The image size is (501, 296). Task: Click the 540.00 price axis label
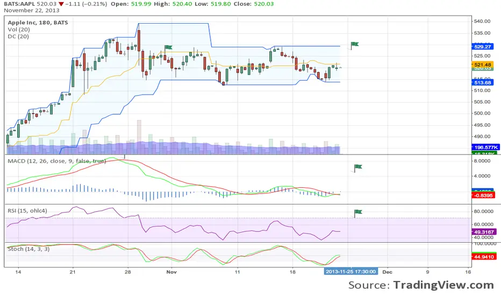483,21
